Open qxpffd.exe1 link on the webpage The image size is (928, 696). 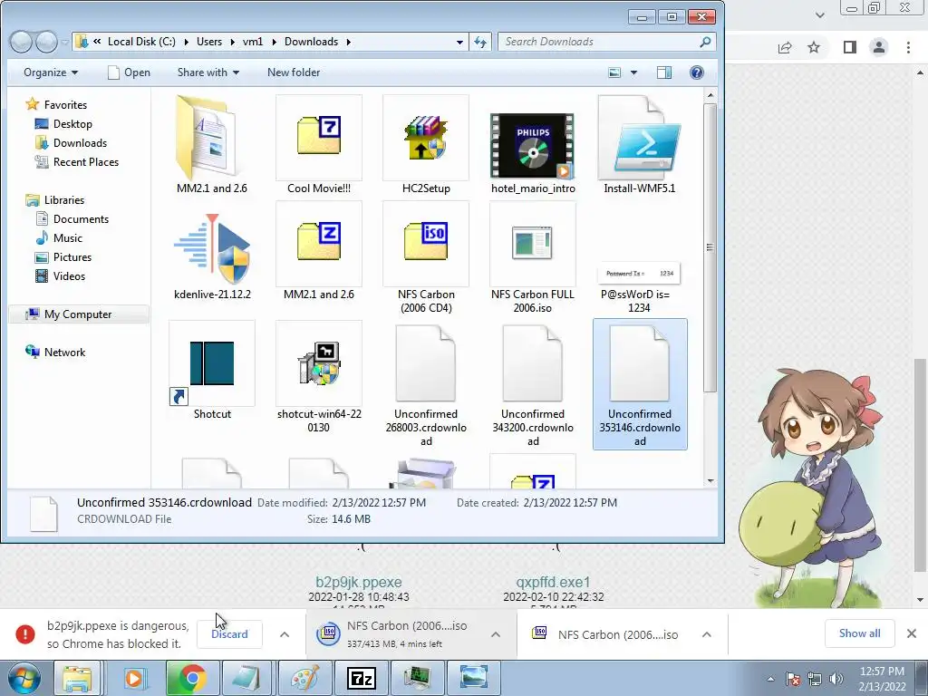[x=553, y=582]
